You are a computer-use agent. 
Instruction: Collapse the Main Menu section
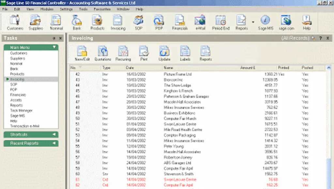click(54, 47)
